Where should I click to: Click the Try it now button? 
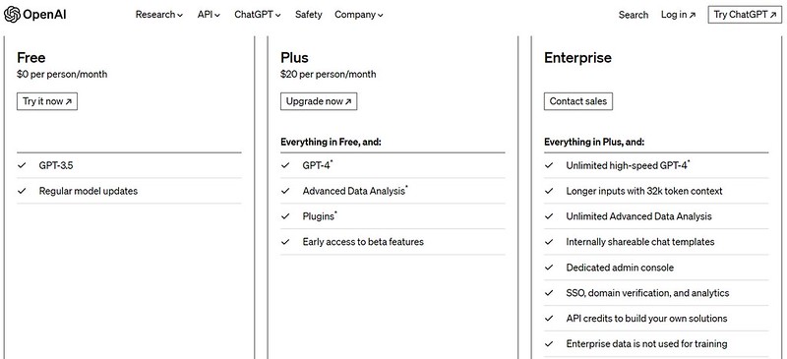click(47, 101)
